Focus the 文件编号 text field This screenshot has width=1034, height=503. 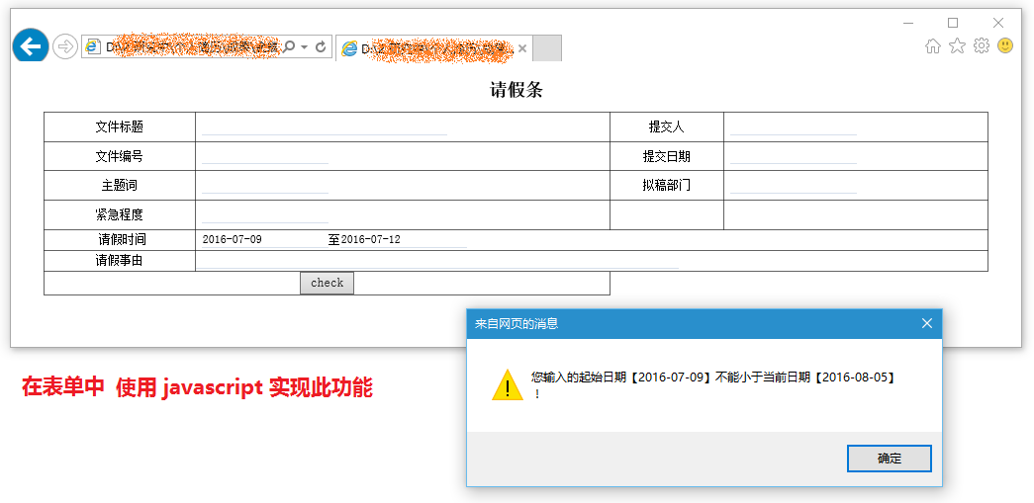coord(264,156)
